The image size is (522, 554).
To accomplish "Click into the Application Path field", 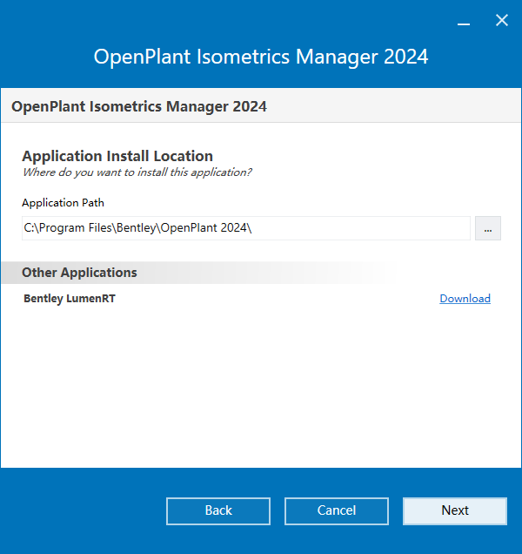I will click(246, 228).
